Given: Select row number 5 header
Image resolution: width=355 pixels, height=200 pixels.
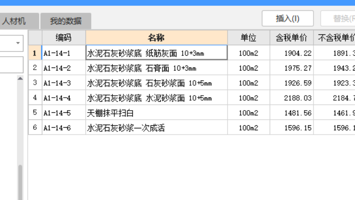Looking at the screenshot, I should pyautogui.click(x=35, y=112).
